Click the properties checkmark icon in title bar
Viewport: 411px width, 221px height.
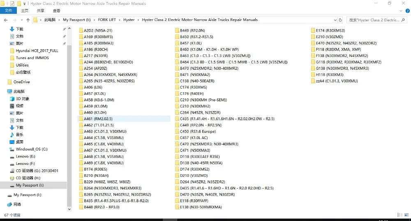(x=12, y=4)
